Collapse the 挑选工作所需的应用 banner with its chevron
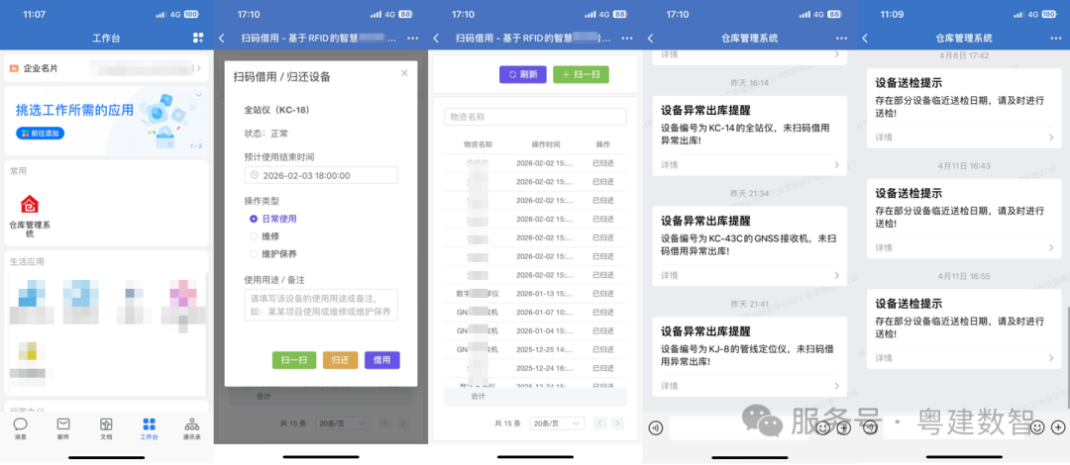Screen dimensions: 1070x465 (x=198, y=95)
